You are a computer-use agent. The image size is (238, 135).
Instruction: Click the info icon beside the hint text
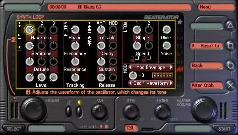click(28, 92)
